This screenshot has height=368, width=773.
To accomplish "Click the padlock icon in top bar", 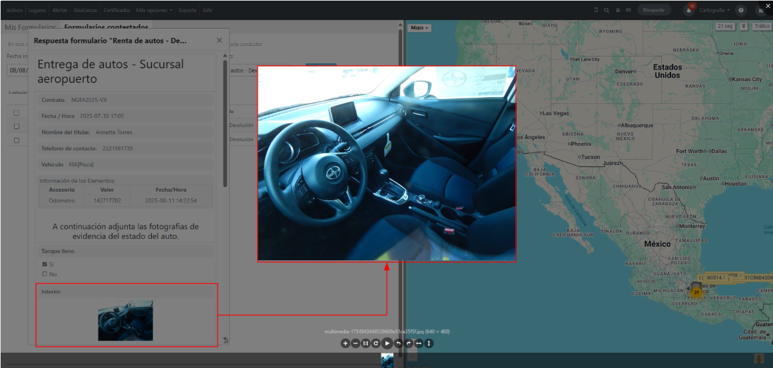I will point(618,10).
